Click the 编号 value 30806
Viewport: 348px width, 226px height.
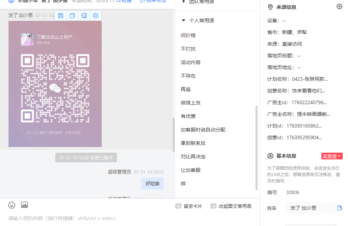[293, 192]
